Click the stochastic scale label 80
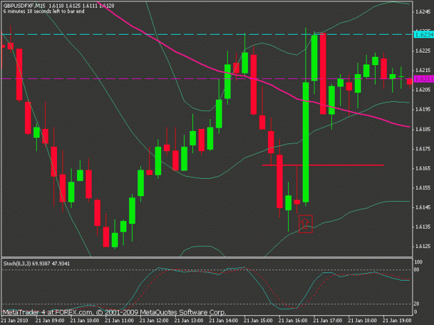434x325 pixels. tap(417, 270)
